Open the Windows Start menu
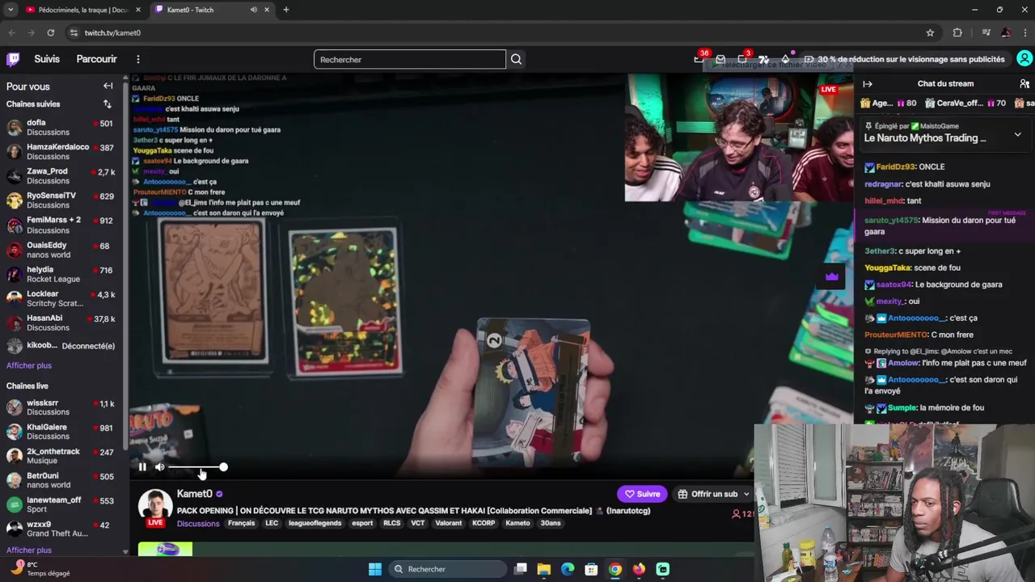This screenshot has height=582, width=1035. (x=375, y=569)
